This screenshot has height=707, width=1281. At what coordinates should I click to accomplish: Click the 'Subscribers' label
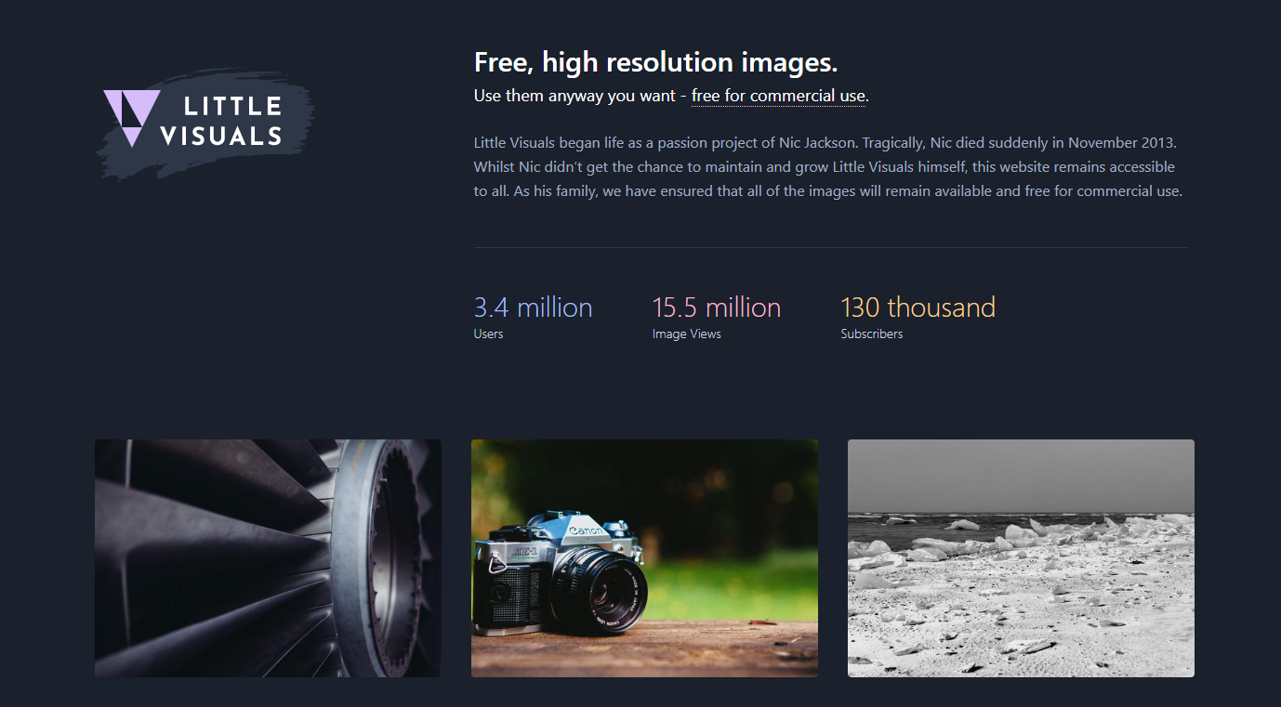(x=872, y=334)
